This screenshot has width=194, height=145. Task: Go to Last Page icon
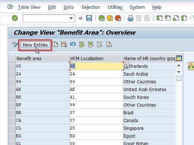(x=184, y=18)
